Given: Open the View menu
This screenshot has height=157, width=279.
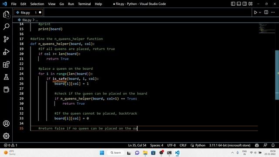Looking at the screenshot, I should tap(51, 4).
